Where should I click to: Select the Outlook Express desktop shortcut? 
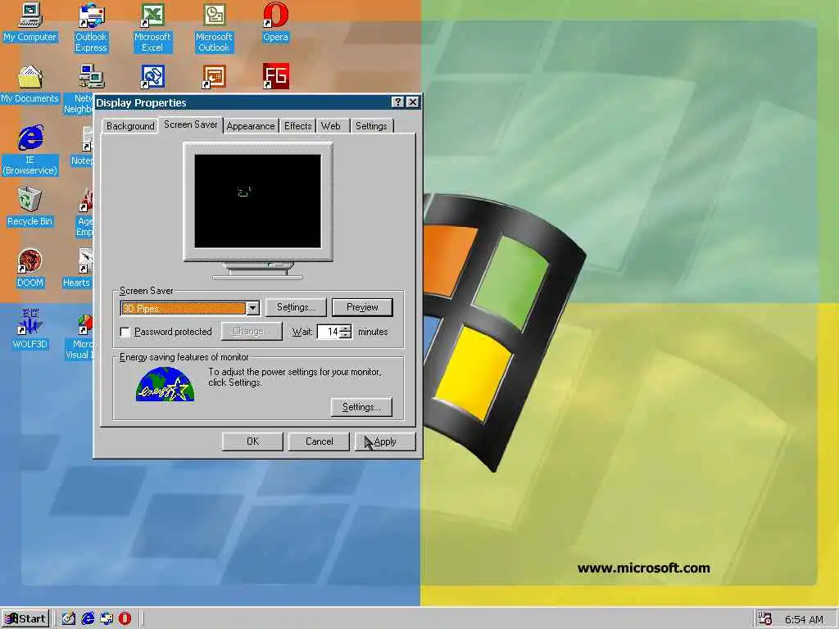point(91,28)
